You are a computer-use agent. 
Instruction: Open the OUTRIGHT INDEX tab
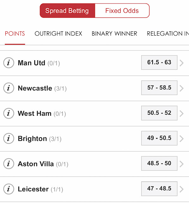[58, 34]
